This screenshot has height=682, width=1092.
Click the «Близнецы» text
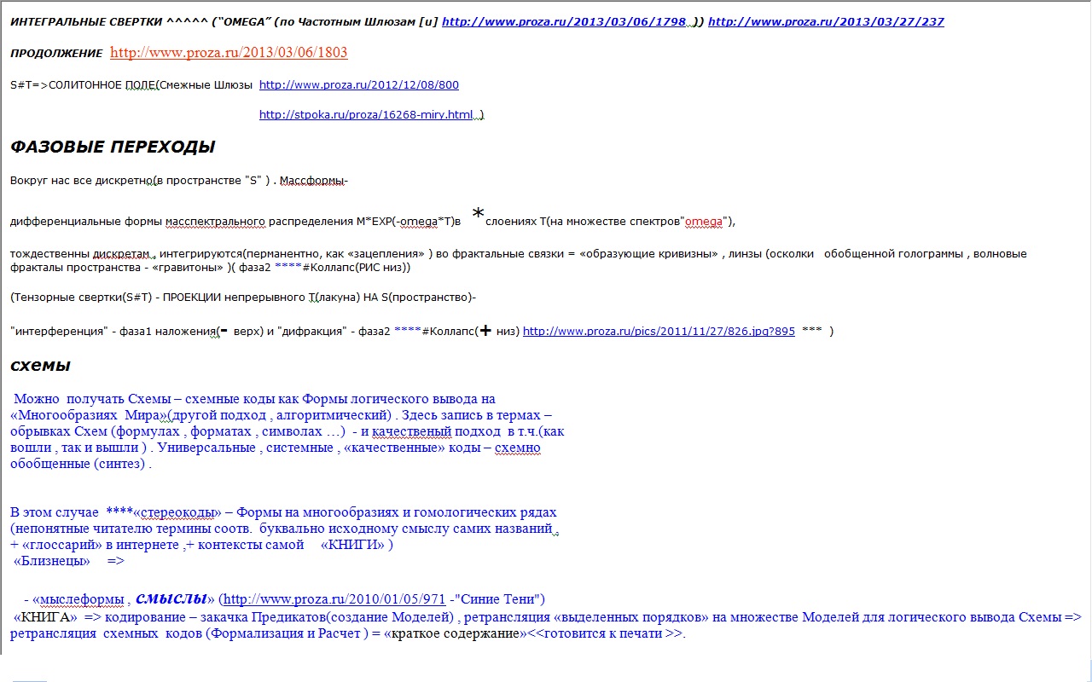point(52,561)
